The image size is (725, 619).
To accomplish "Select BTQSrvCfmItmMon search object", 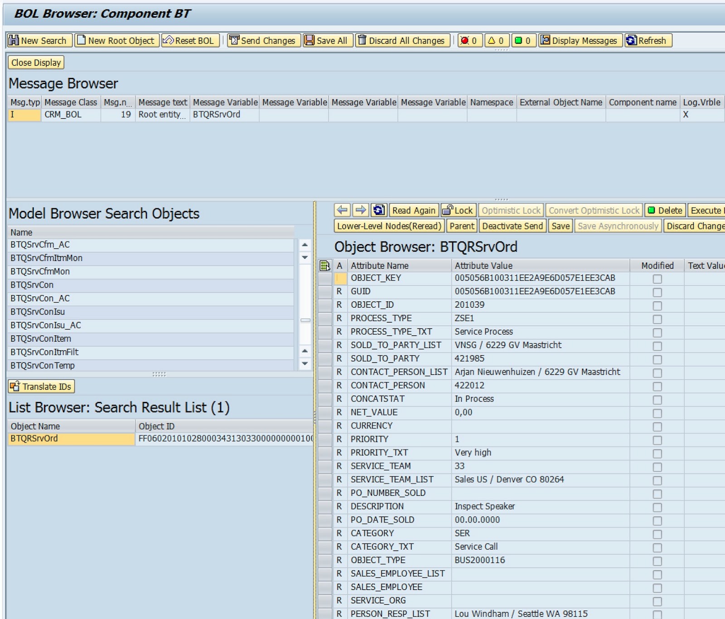I will 151,258.
